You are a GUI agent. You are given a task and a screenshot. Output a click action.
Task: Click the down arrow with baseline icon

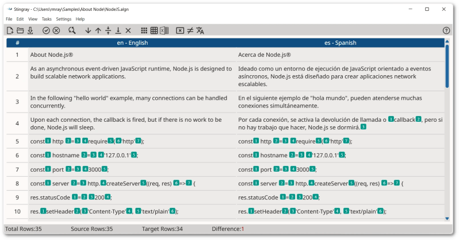tap(118, 30)
